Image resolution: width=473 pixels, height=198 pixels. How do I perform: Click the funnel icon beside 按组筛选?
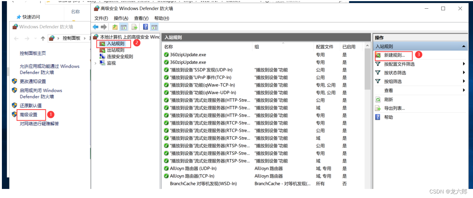tap(378, 81)
